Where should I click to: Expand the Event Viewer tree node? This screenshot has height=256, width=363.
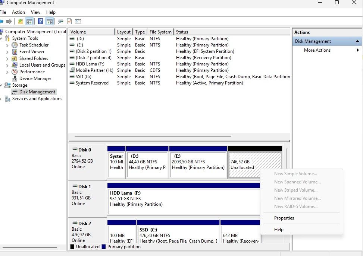(x=8, y=51)
